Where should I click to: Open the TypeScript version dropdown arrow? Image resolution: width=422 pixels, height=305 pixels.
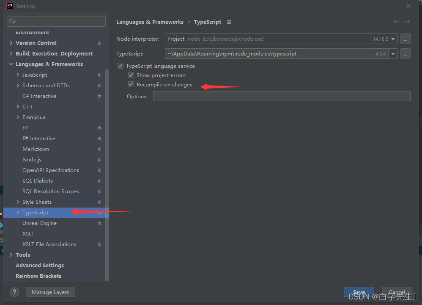(x=393, y=54)
